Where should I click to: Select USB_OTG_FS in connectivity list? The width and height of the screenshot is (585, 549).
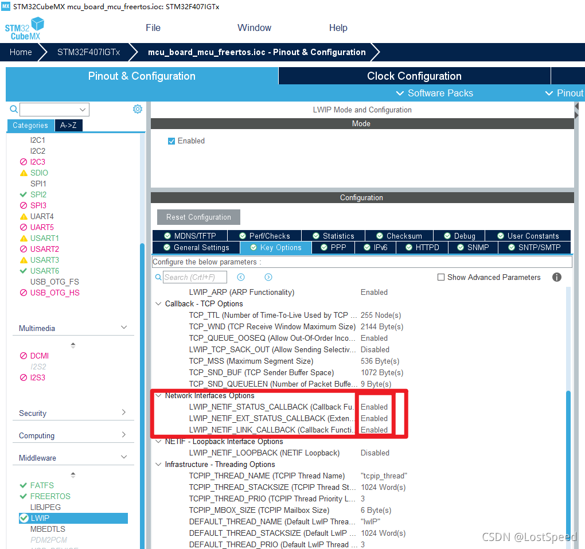pyautogui.click(x=54, y=282)
